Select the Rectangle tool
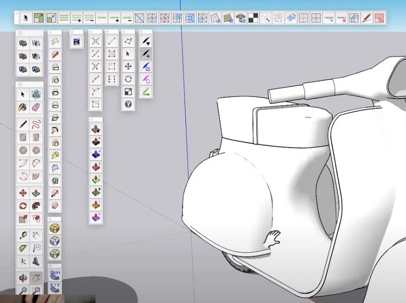 [23, 138]
